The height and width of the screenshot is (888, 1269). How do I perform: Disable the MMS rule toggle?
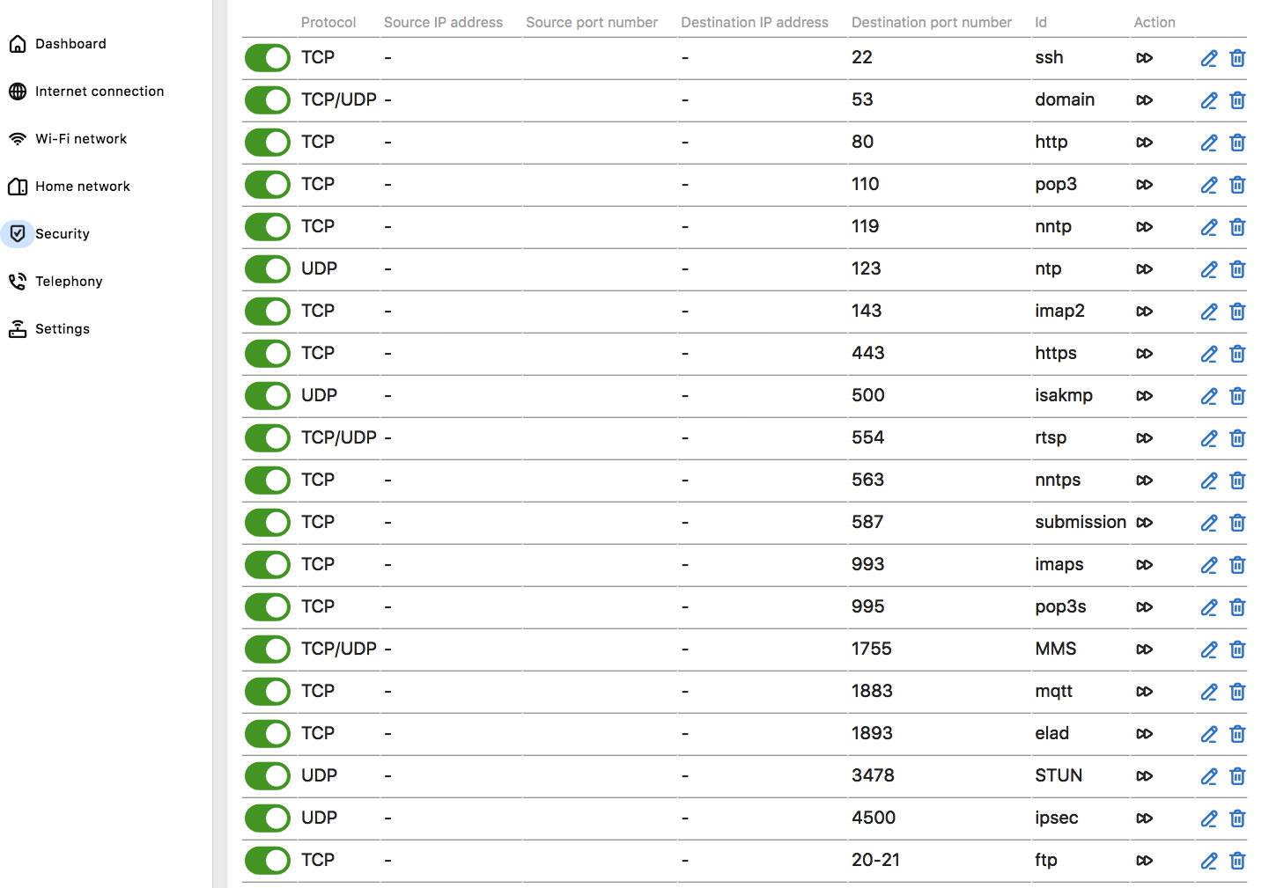[268, 649]
